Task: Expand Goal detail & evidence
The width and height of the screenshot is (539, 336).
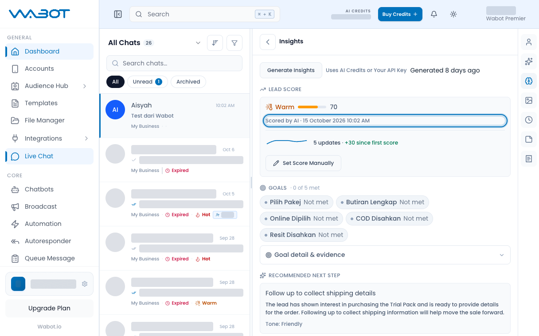Action: 385,255
